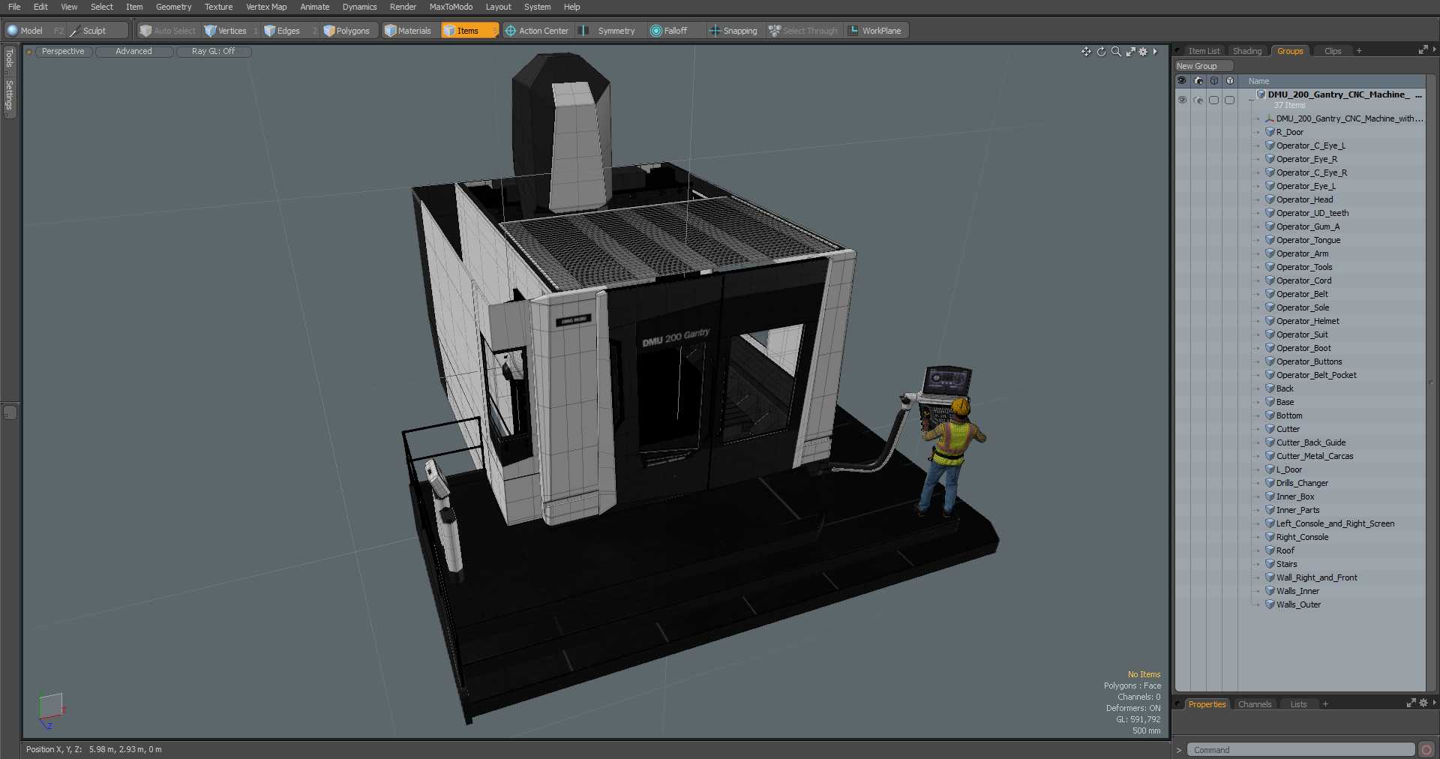The height and width of the screenshot is (759, 1440).
Task: Open the Clips tab
Action: click(x=1333, y=51)
